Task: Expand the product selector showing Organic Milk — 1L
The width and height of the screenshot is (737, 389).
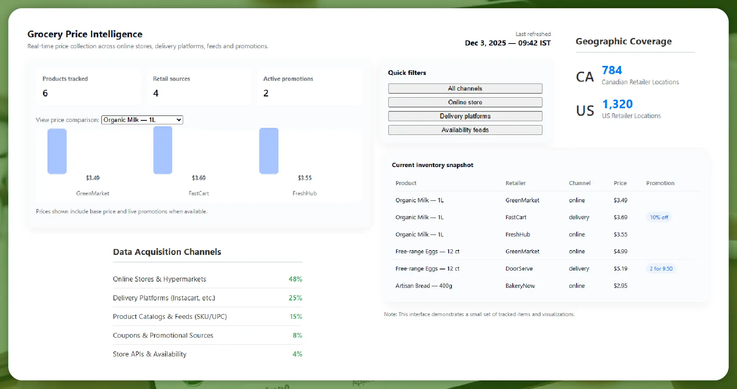Action: (142, 120)
